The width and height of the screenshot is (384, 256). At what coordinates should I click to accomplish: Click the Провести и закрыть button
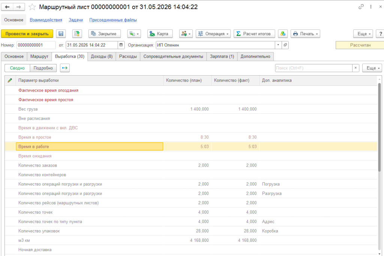[27, 34]
